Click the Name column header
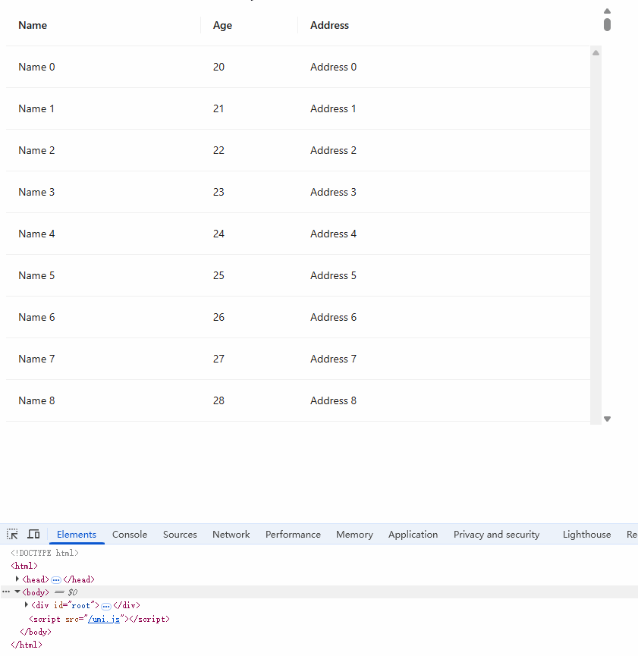This screenshot has width=638, height=656. [x=33, y=25]
